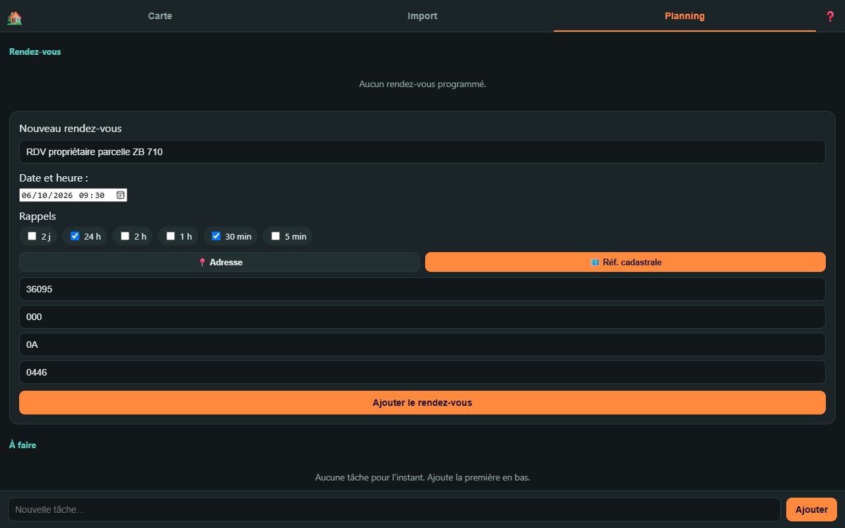Toggle the 30 min reminder checkbox
This screenshot has width=845, height=528.
(x=216, y=236)
